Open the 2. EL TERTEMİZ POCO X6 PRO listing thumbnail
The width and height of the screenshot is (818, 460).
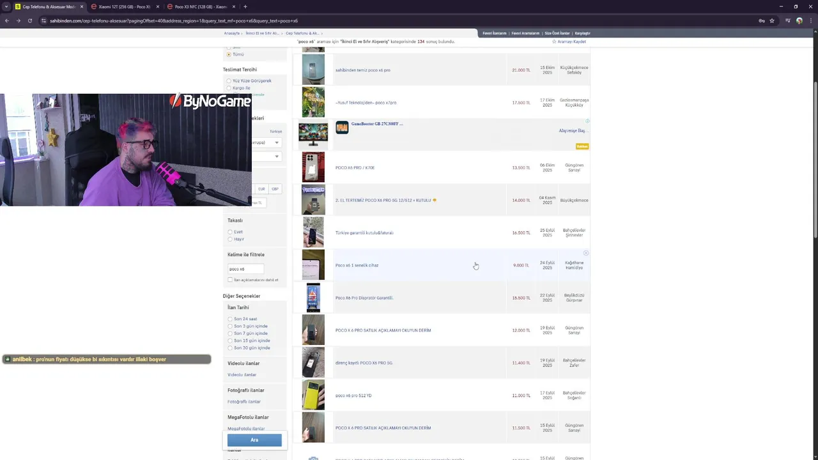[313, 200]
